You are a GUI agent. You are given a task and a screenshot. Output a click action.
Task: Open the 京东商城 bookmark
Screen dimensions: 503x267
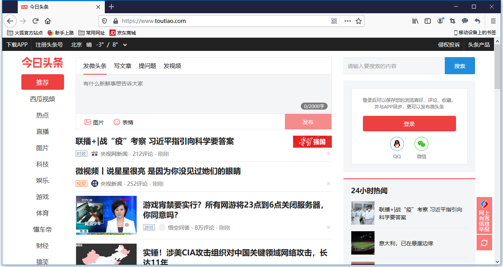coord(123,33)
